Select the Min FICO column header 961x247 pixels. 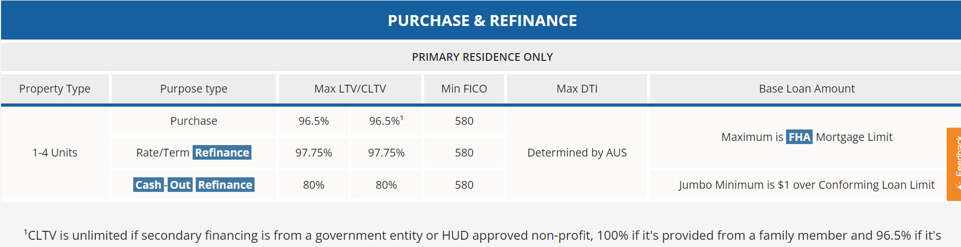click(x=464, y=89)
